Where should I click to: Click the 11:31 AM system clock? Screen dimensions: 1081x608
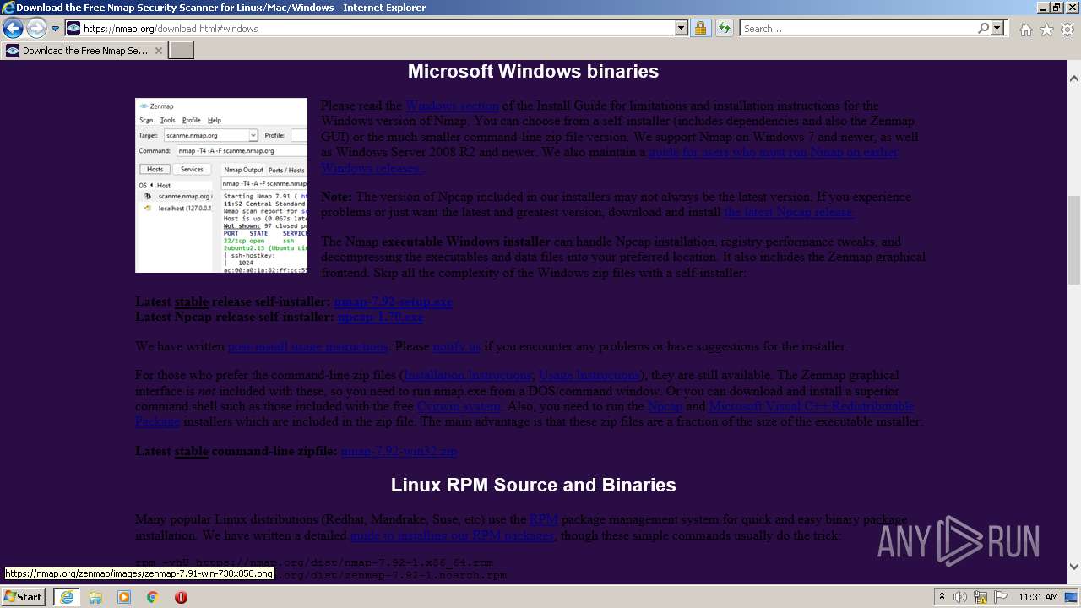(1038, 597)
